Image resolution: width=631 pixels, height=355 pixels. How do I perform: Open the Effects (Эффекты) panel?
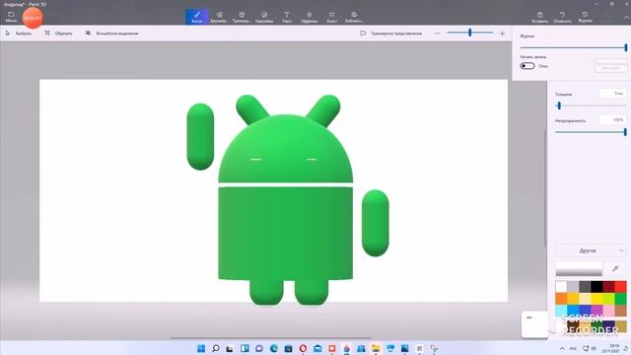click(309, 17)
